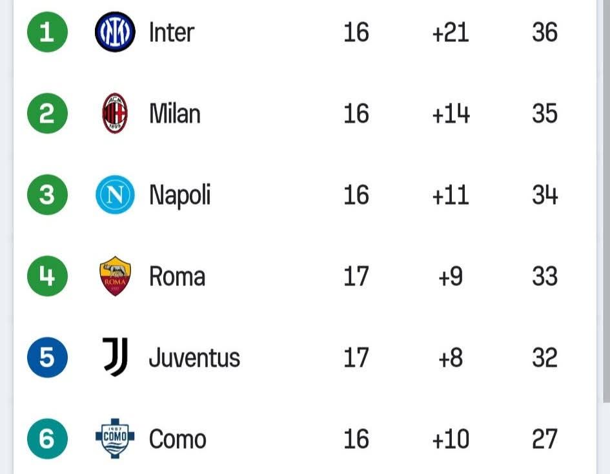Open the Inter team name link
Image resolution: width=610 pixels, height=474 pixels.
tap(171, 32)
